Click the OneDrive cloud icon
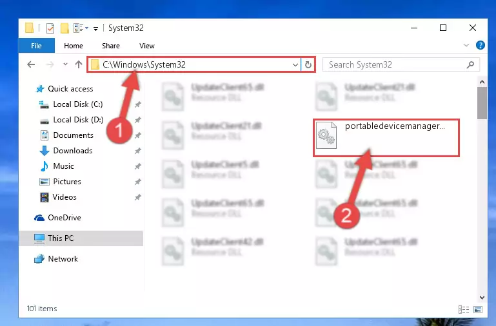Viewport: 496px width, 326px height. [39, 218]
